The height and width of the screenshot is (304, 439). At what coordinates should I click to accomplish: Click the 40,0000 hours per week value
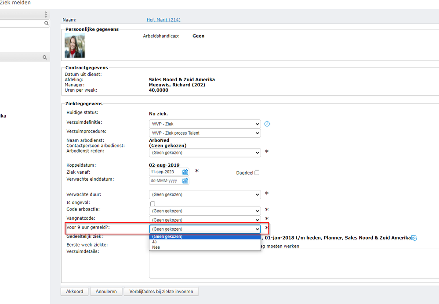[x=159, y=90]
